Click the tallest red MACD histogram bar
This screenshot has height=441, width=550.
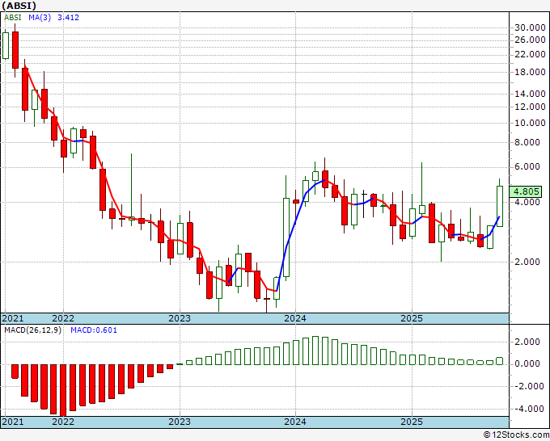pos(63,390)
